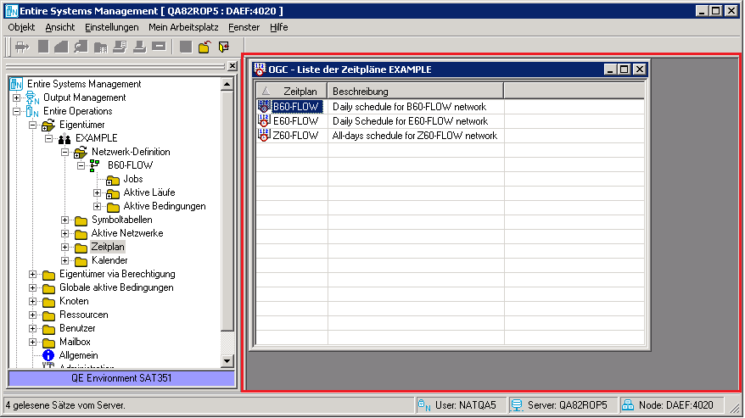Sort by the Zeitplan column header
The width and height of the screenshot is (745, 418).
point(292,91)
